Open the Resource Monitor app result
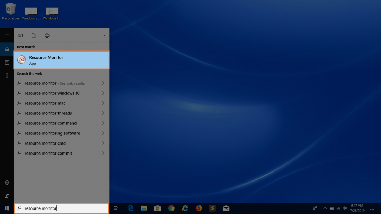This screenshot has height=214, width=381. [61, 60]
